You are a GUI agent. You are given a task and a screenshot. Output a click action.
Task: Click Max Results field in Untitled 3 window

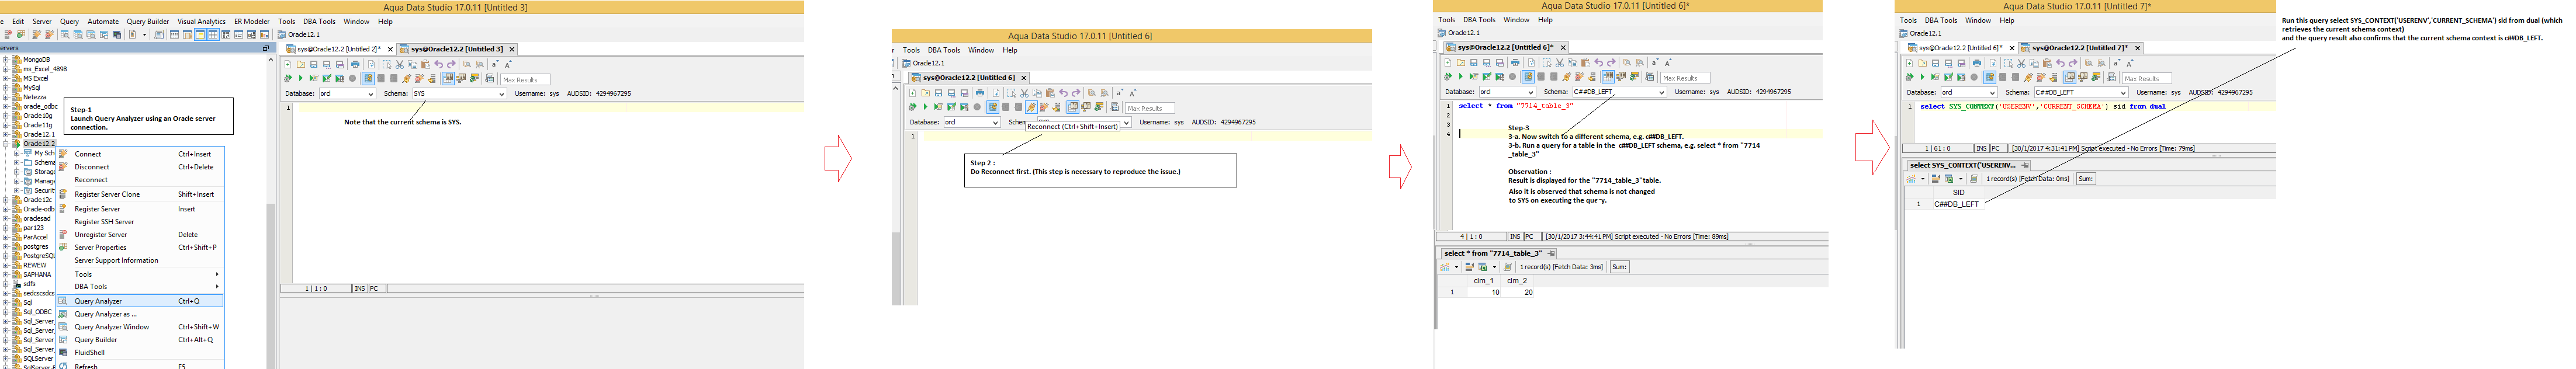[525, 79]
